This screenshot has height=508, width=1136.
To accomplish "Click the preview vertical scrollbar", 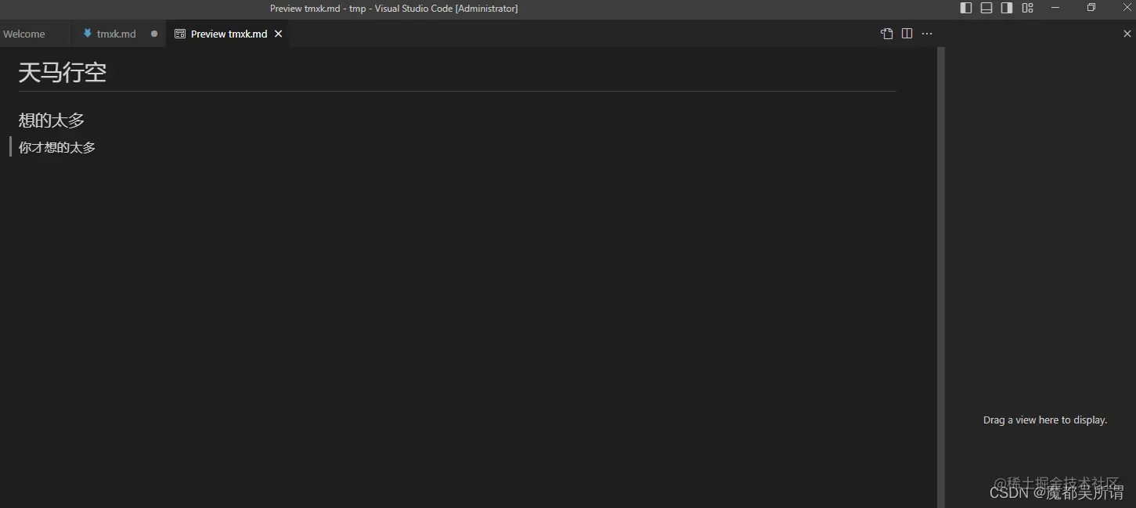I will coord(941,277).
